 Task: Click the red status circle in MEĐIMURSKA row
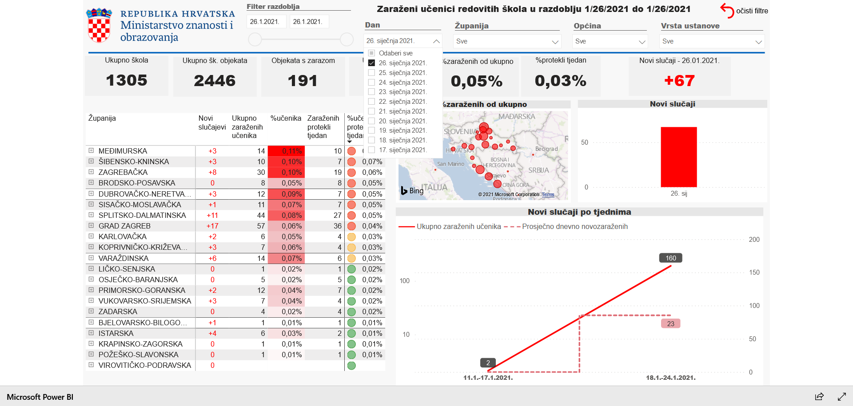(x=351, y=151)
